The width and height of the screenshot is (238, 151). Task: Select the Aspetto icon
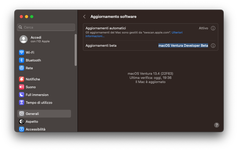22,121
